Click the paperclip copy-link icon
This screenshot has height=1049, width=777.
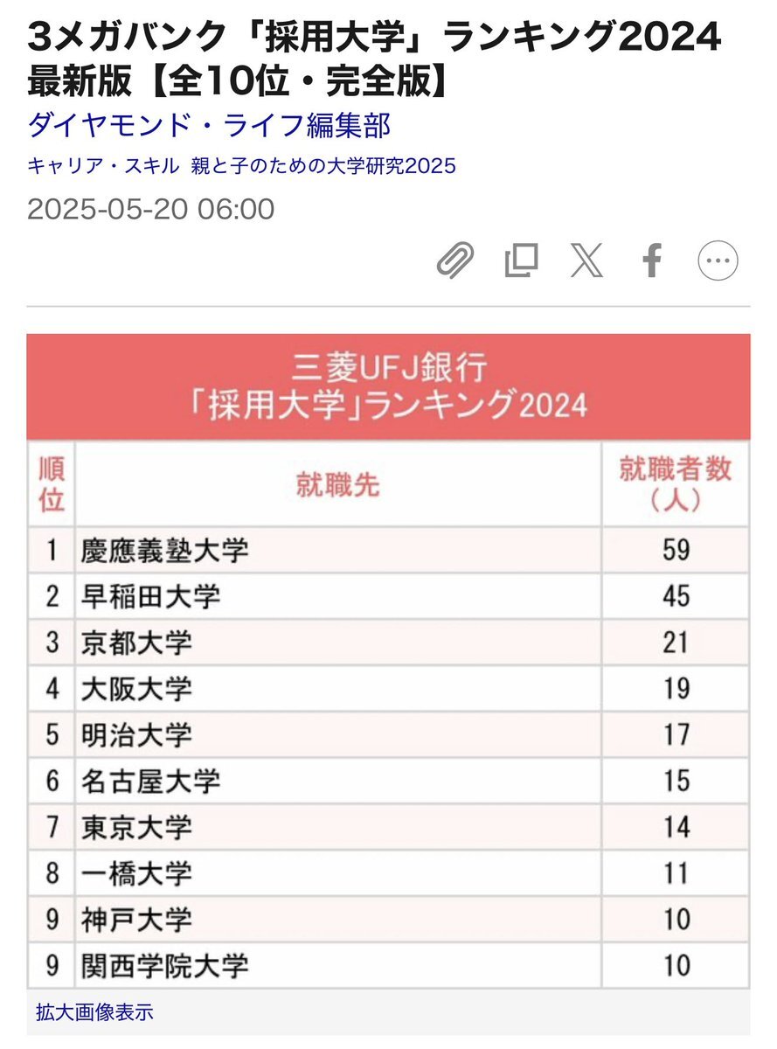coord(455,261)
